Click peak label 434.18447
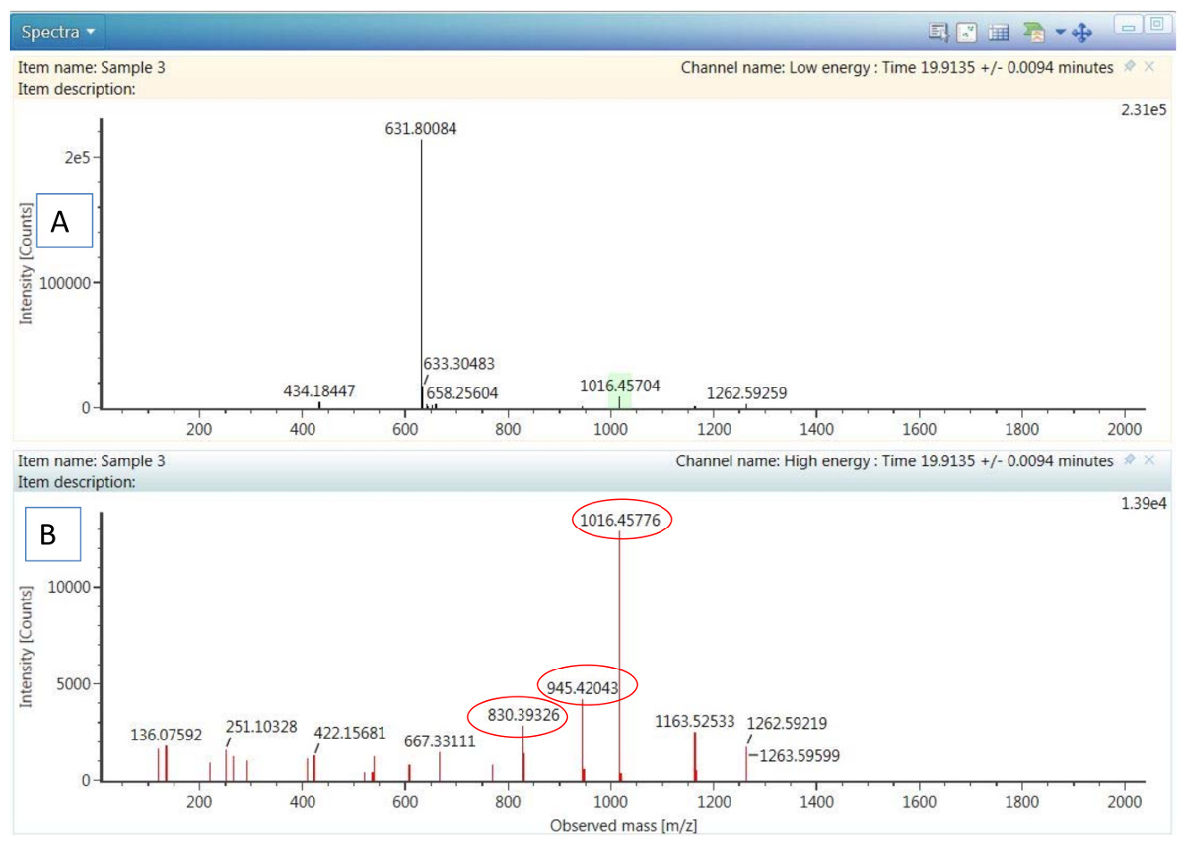 tap(319, 391)
